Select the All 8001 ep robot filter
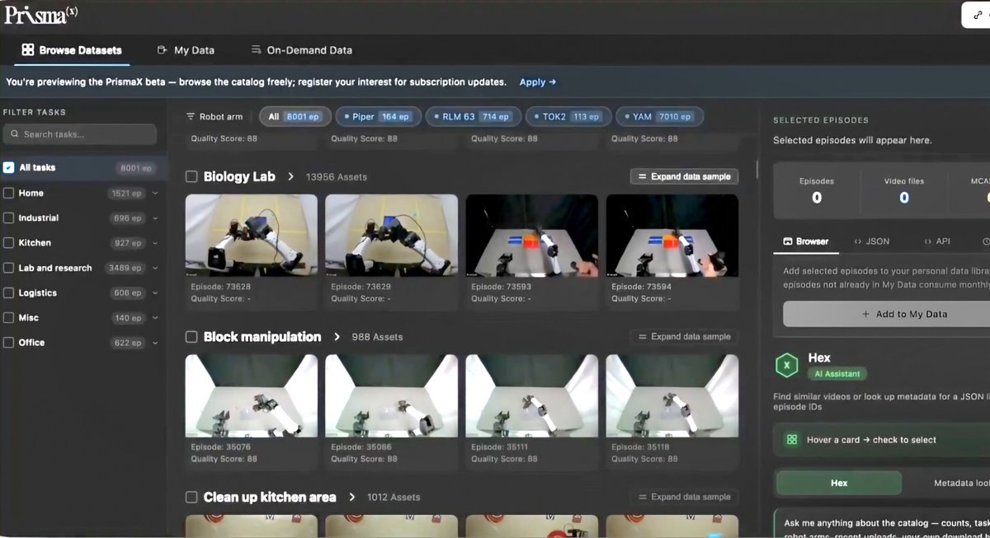The image size is (990, 538). coord(295,117)
